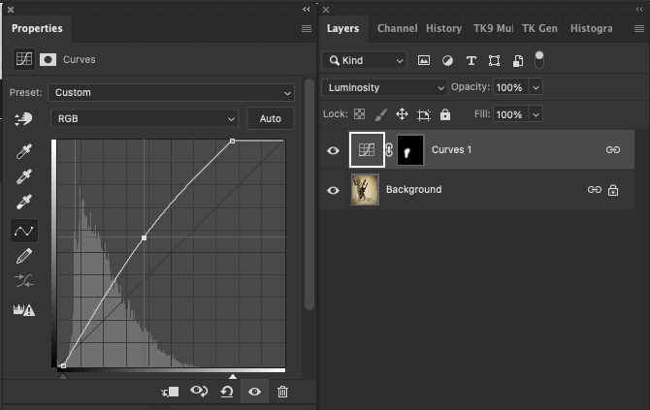Click the delete adjustment layer trash icon
The width and height of the screenshot is (650, 410).
click(x=282, y=392)
